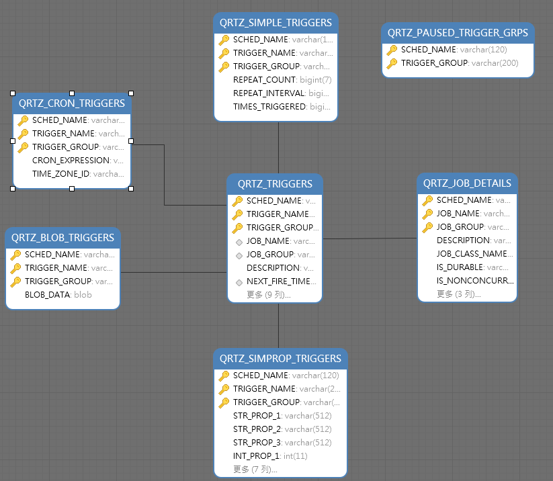Select the QRTZ_PAUSED_TRIGGER_GRPS table title
553x481 pixels.
click(x=458, y=33)
